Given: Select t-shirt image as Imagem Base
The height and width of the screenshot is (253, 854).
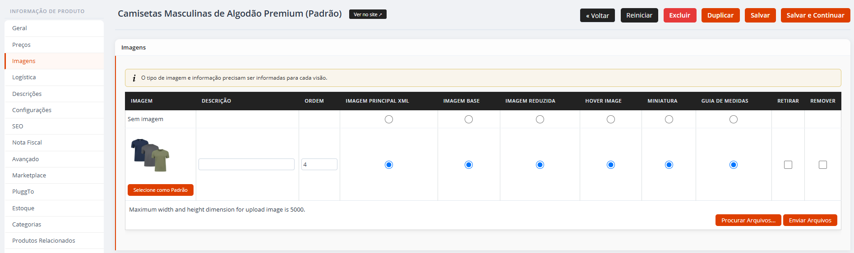Looking at the screenshot, I should tap(469, 165).
